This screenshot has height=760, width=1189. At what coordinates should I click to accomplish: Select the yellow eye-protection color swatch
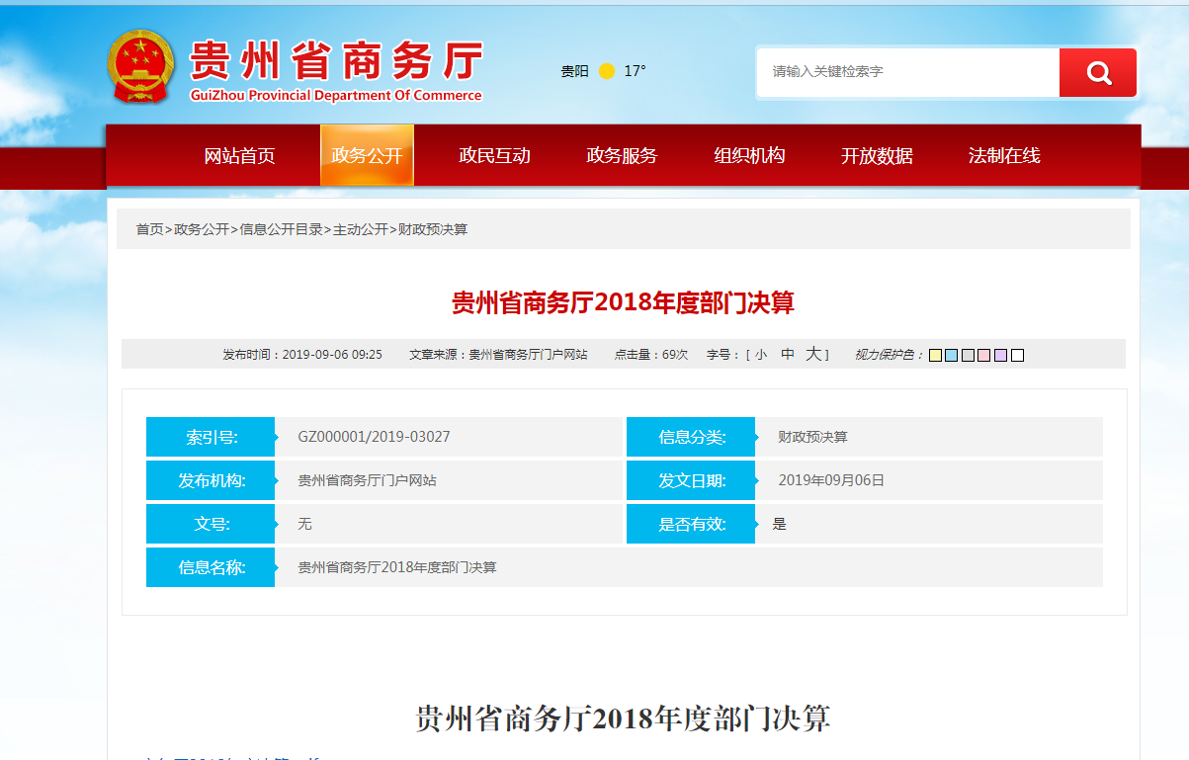(935, 355)
